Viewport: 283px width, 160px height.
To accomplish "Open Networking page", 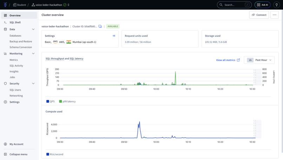I will coord(16,95).
